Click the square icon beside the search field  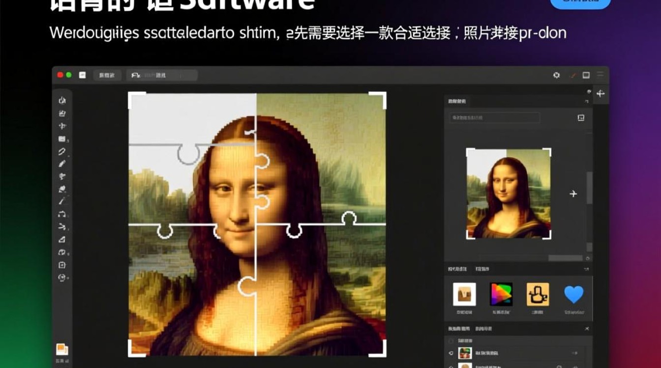click(x=581, y=118)
